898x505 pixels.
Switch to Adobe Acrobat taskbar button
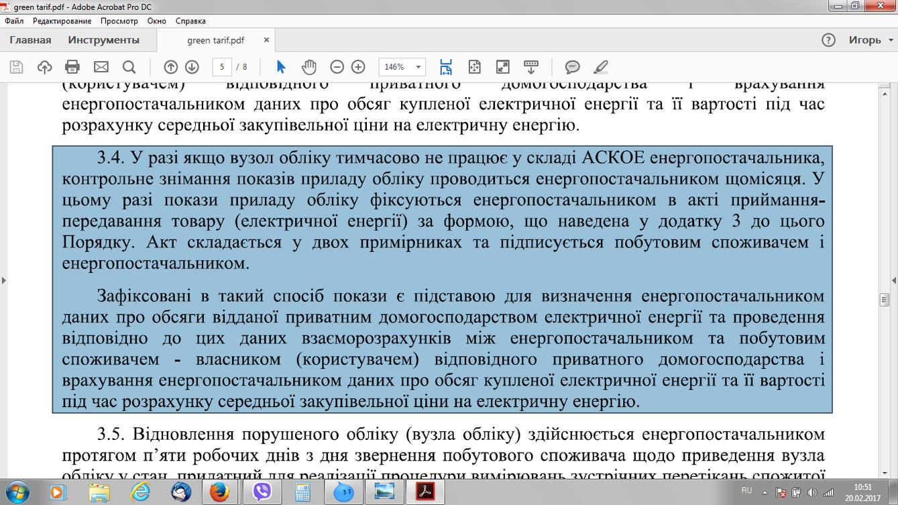tap(425, 492)
